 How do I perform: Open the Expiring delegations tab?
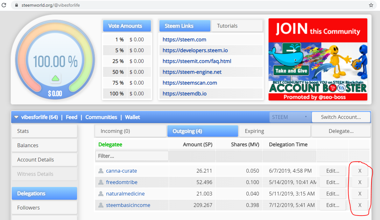[275, 131]
